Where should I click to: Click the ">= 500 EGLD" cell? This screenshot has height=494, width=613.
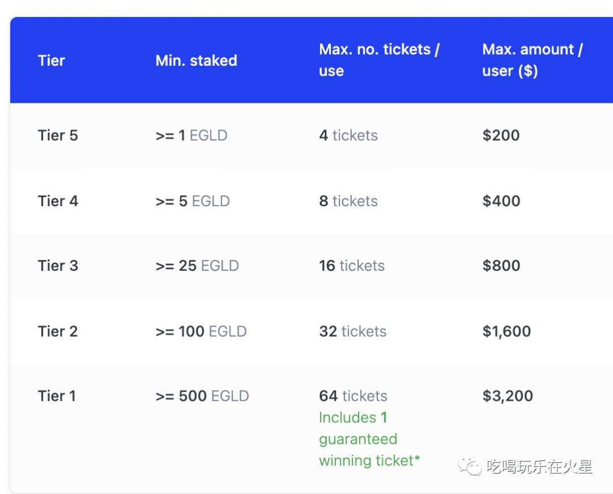point(202,396)
